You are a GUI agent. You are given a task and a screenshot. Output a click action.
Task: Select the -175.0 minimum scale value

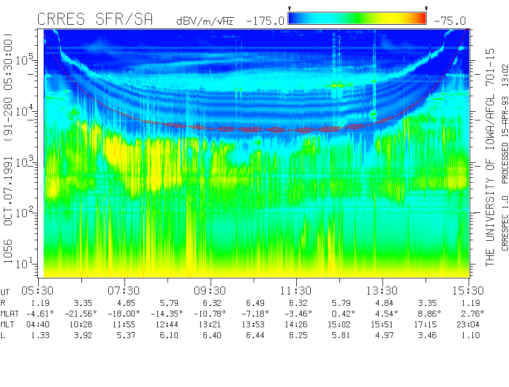(x=265, y=21)
